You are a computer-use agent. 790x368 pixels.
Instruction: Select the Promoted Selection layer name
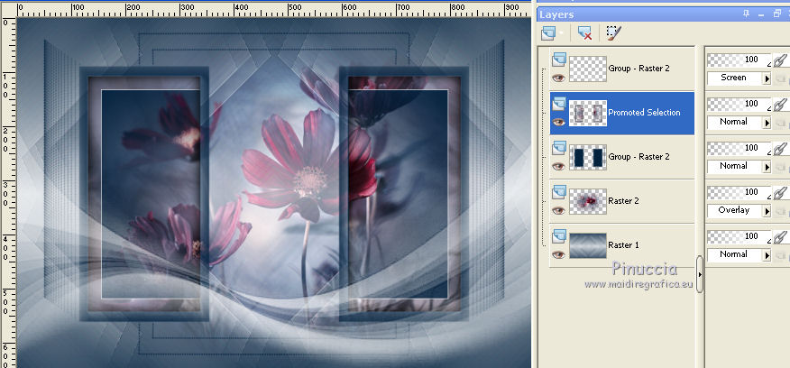point(644,113)
